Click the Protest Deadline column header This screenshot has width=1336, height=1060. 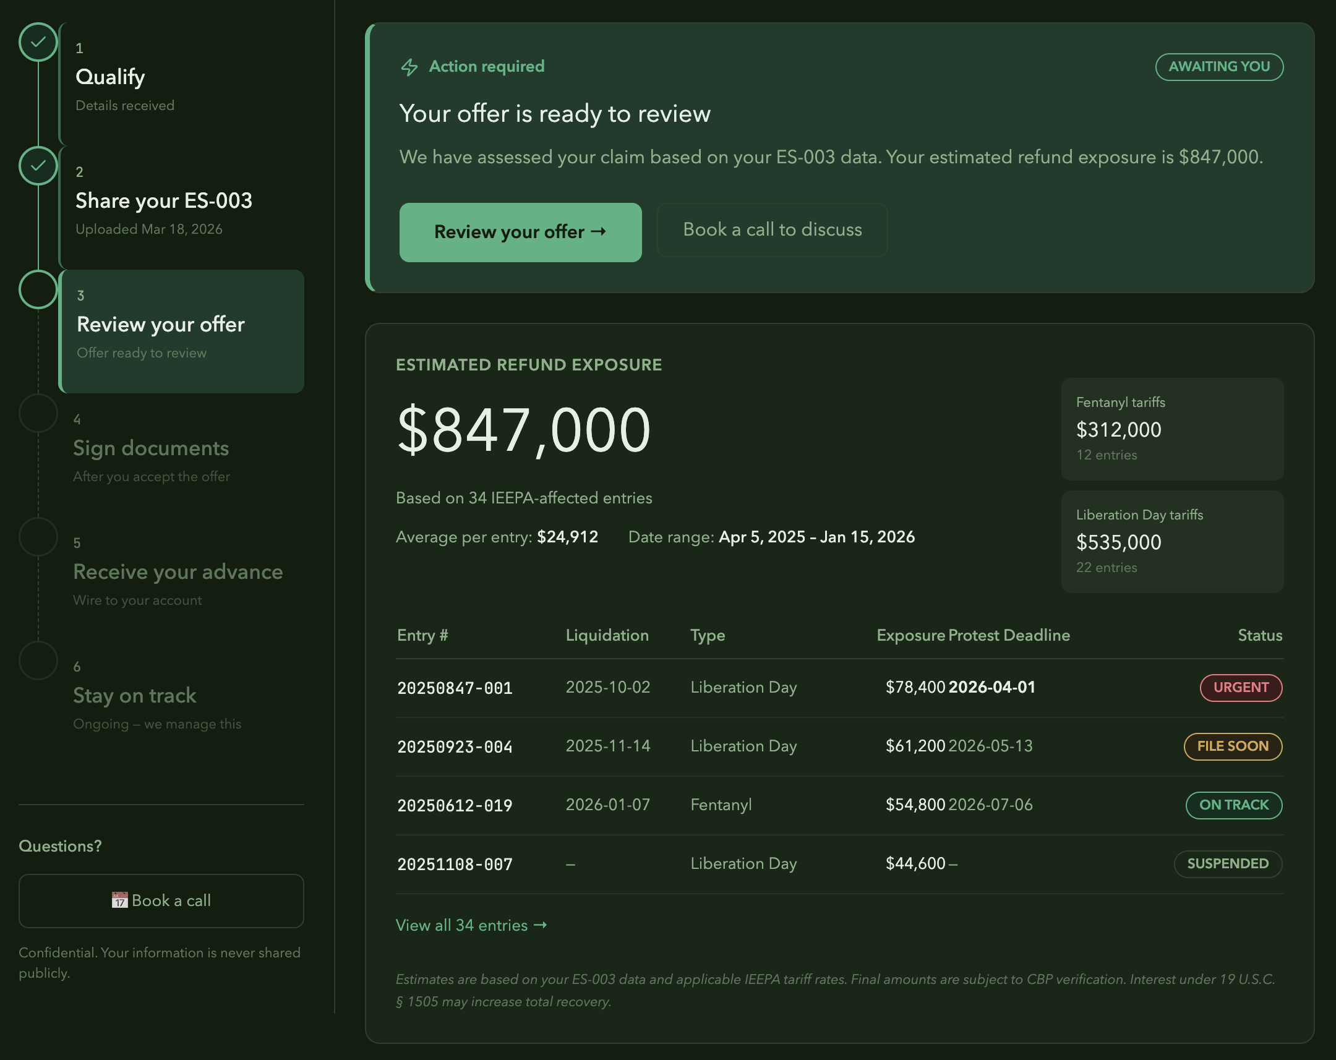pos(1009,636)
